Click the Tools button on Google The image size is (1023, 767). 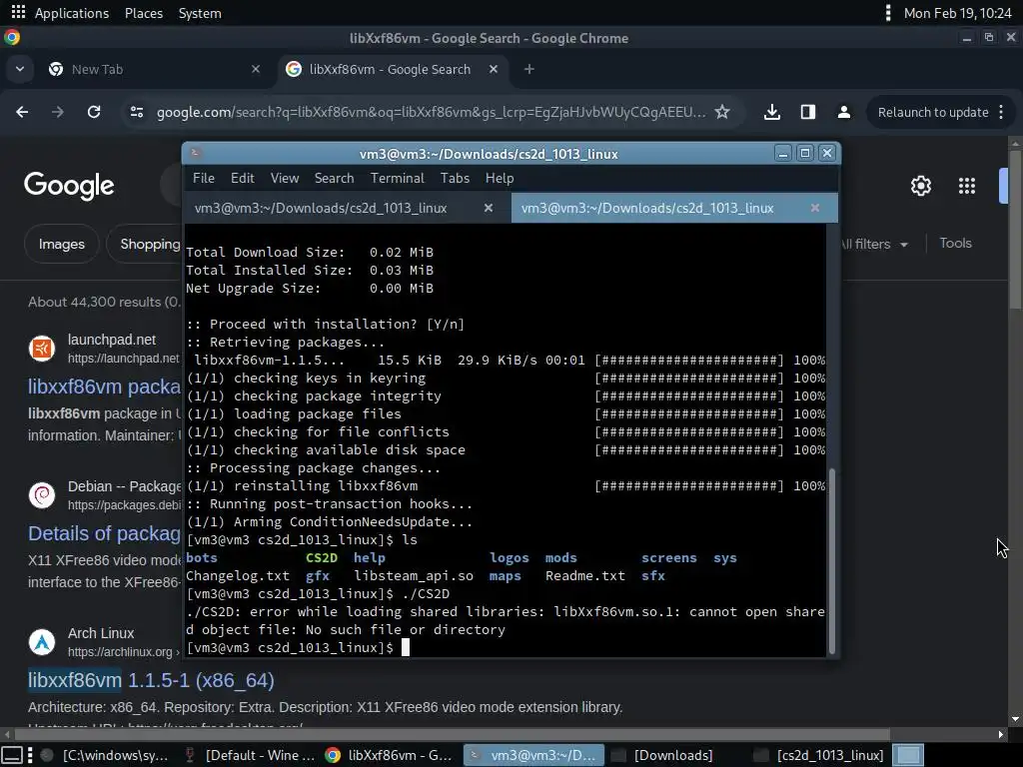955,244
